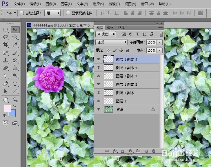Filter layers by type layers

(137, 34)
